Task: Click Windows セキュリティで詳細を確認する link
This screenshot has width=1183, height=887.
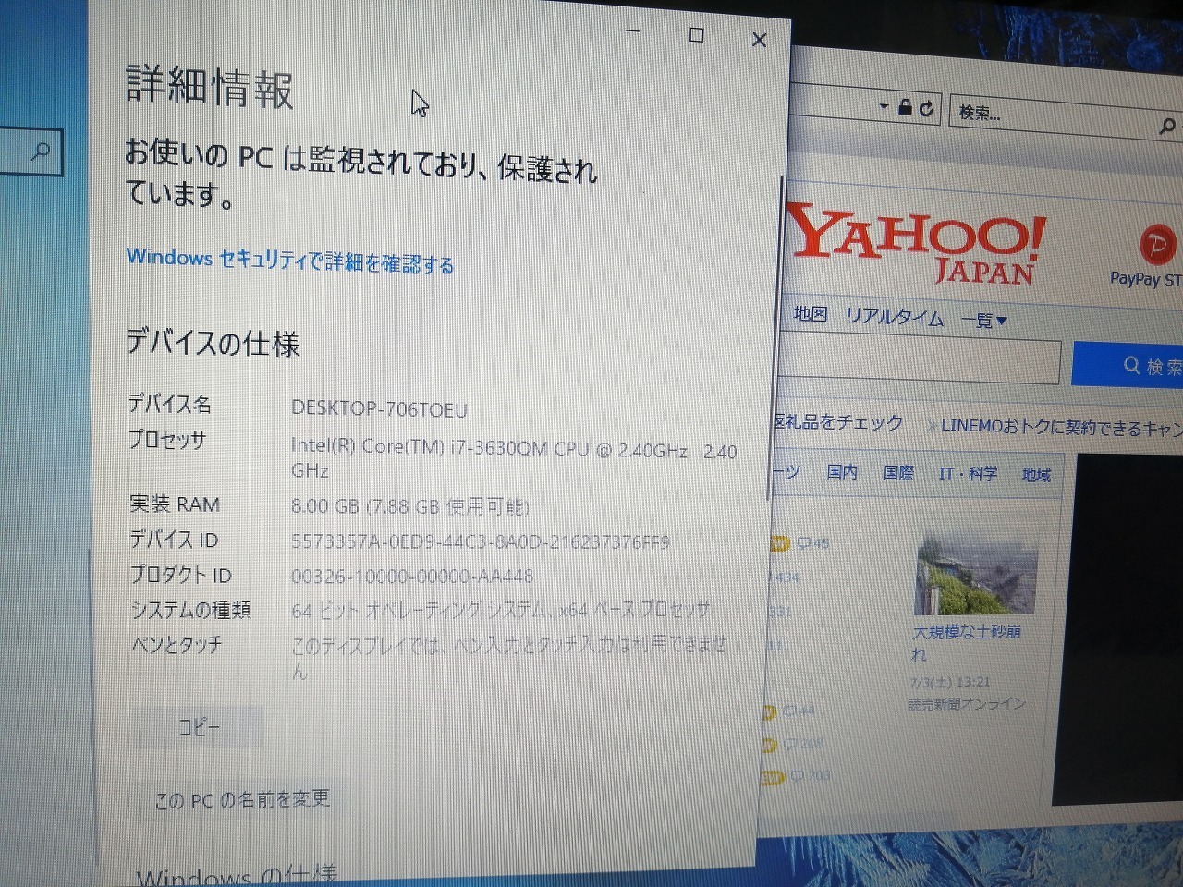Action: click(290, 261)
